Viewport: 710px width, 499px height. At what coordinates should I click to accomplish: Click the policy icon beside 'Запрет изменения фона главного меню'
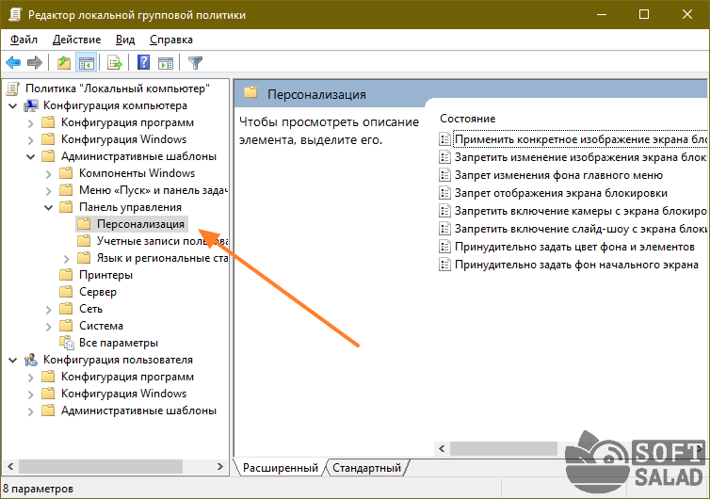(445, 175)
